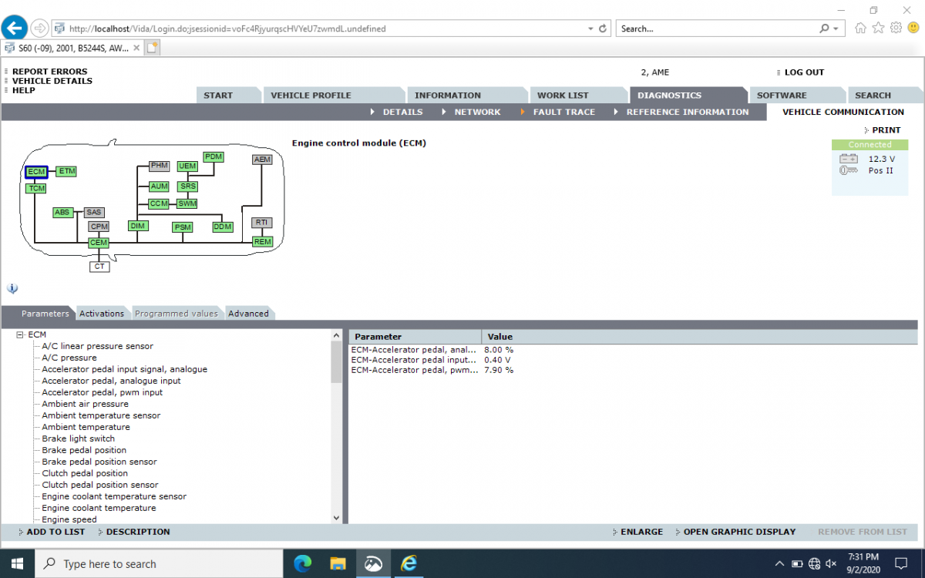Viewport: 925px width, 578px height.
Task: Click Add to List button
Action: click(x=55, y=532)
